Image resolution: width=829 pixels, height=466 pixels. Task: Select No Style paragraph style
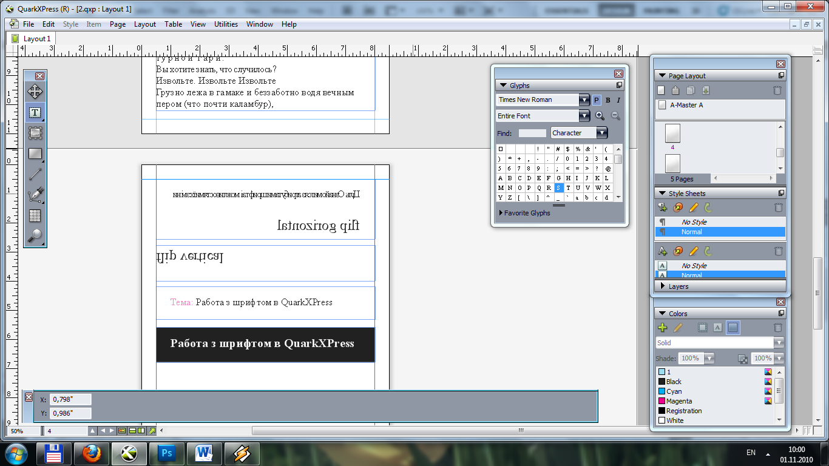[x=720, y=222]
